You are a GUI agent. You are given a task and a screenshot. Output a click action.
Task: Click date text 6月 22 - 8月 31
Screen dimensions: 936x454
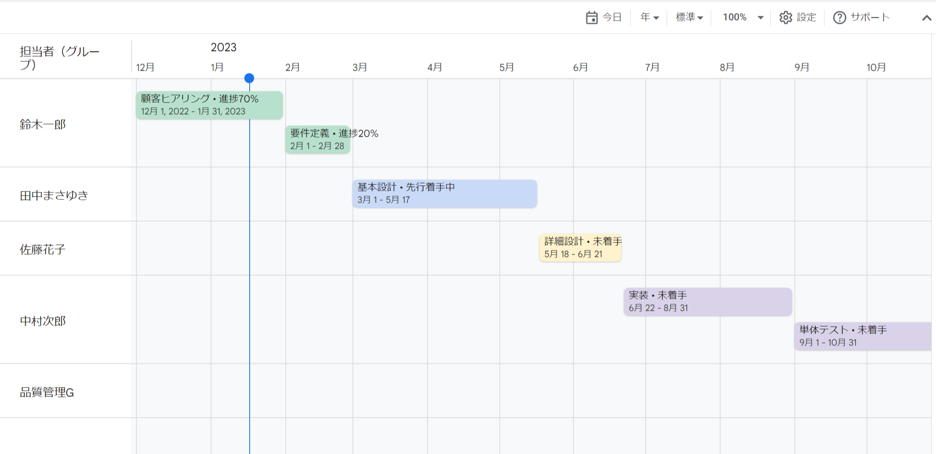(658, 308)
